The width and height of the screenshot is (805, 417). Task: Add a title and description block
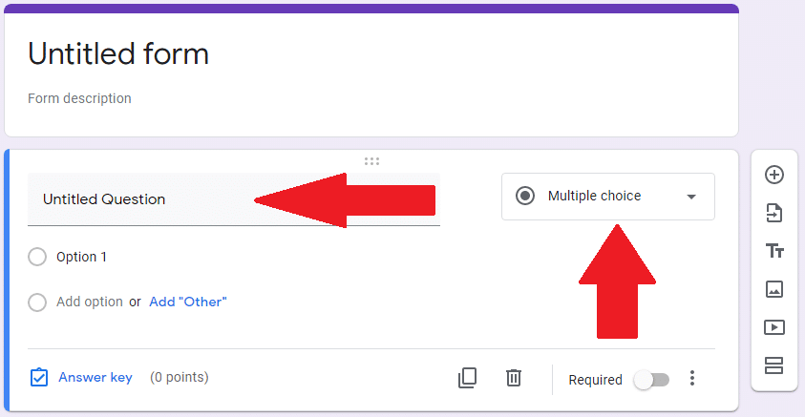[x=774, y=251]
